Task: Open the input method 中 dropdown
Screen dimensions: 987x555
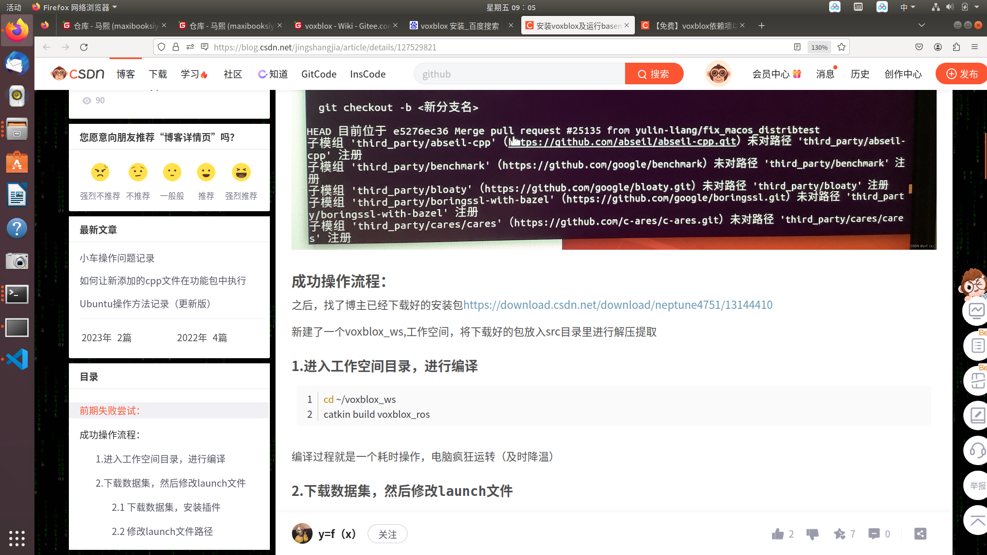Action: click(x=907, y=7)
